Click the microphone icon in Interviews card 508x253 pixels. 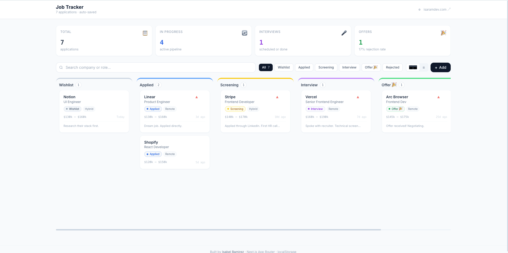pos(344,33)
